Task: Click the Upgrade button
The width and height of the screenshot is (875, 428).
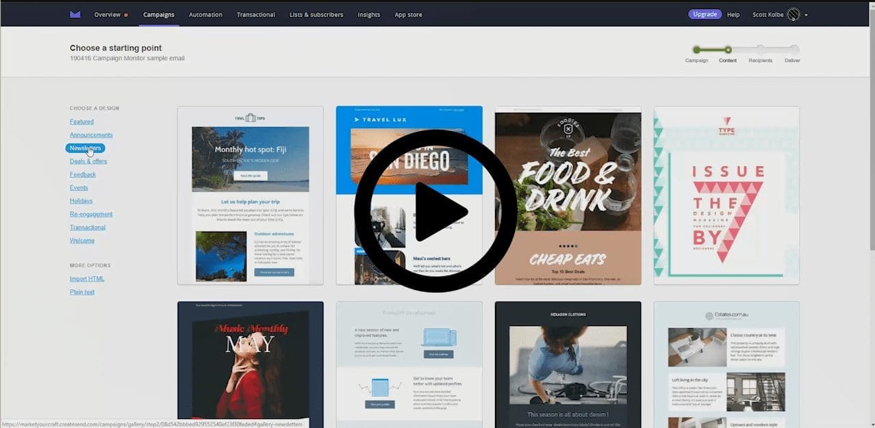Action: click(x=704, y=13)
